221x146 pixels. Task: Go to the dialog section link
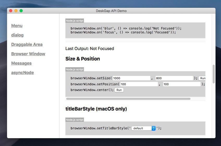pyautogui.click(x=17, y=35)
